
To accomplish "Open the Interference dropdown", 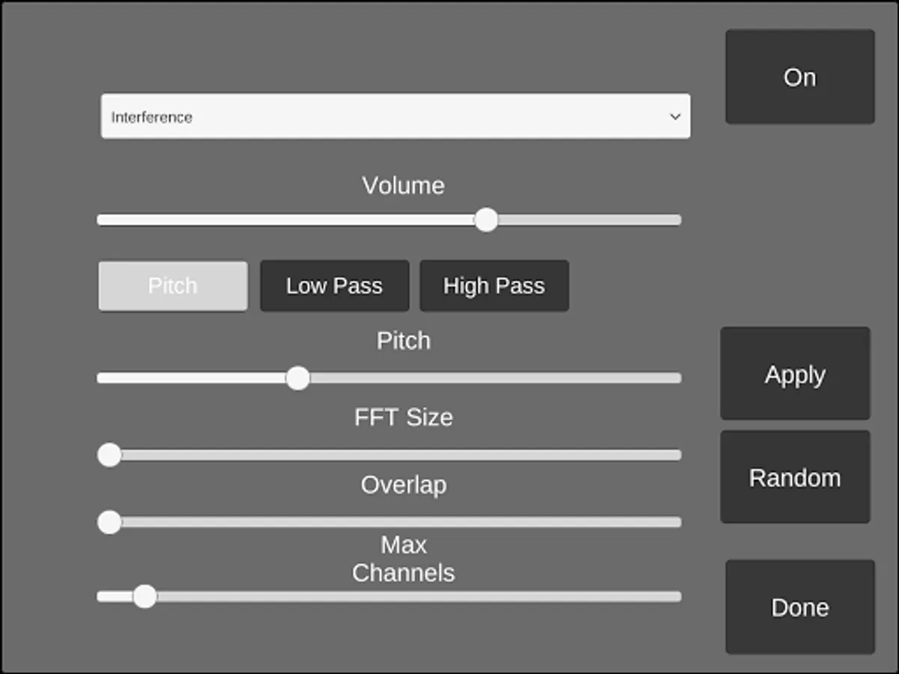I will point(396,116).
